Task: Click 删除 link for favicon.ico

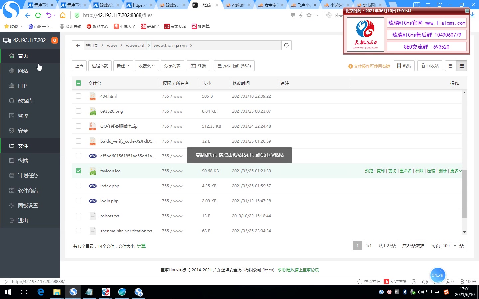Action: [x=443, y=171]
